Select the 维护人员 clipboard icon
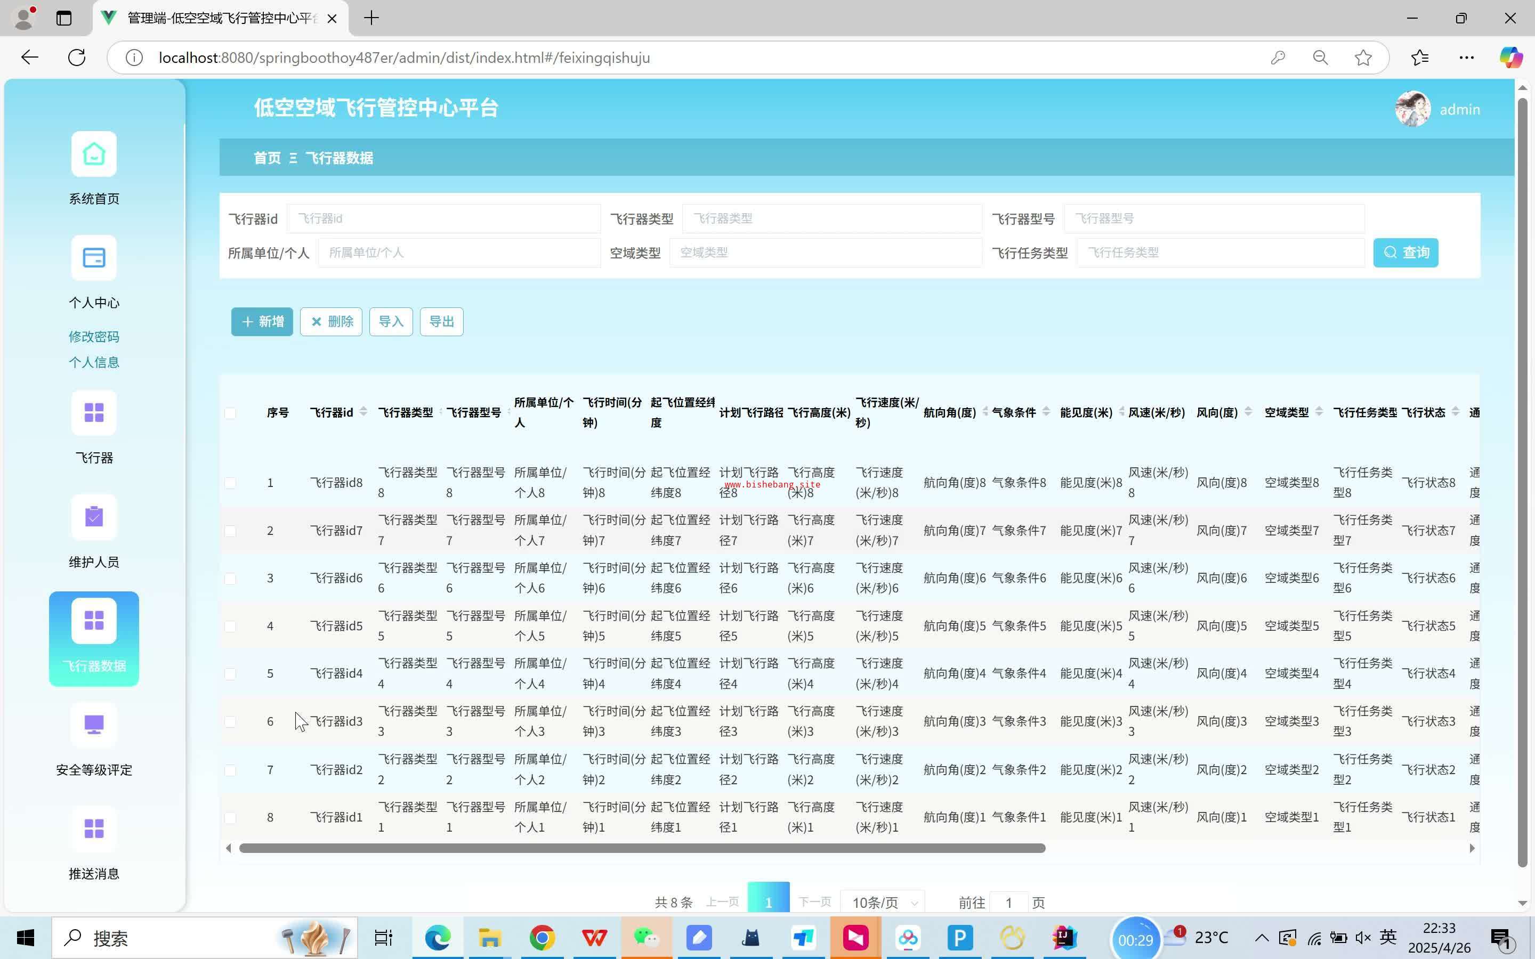Viewport: 1535px width, 959px height. 94,517
